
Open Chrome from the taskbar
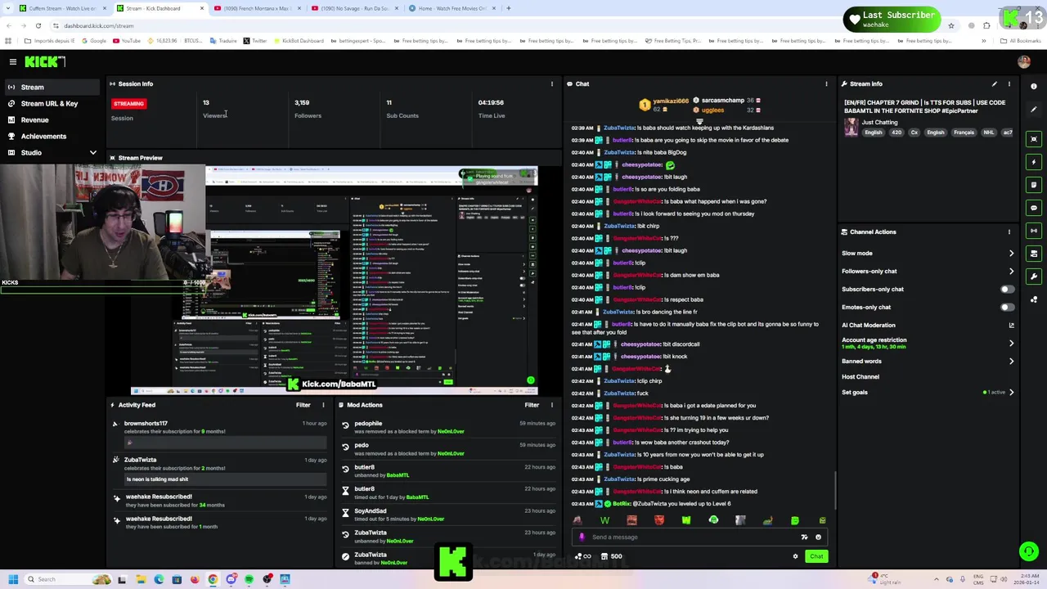213,579
